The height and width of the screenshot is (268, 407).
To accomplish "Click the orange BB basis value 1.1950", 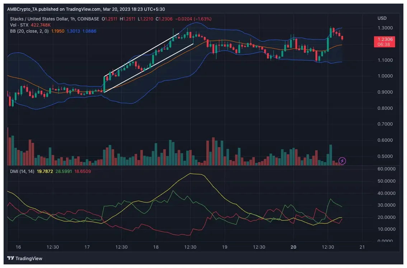I will coord(59,31).
